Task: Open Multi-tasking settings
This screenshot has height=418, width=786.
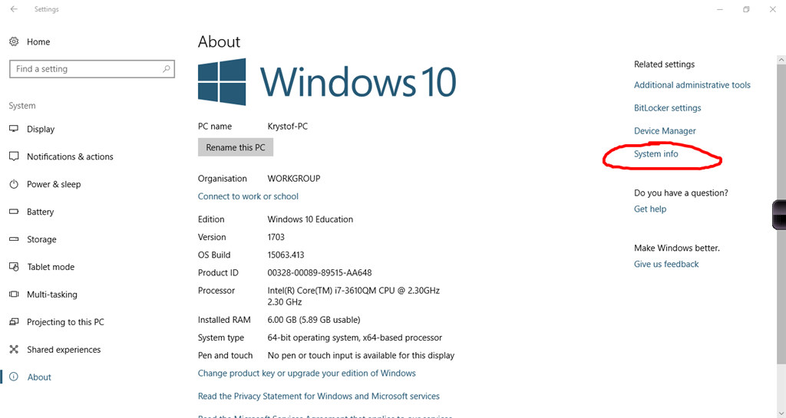Action: pyautogui.click(x=52, y=295)
